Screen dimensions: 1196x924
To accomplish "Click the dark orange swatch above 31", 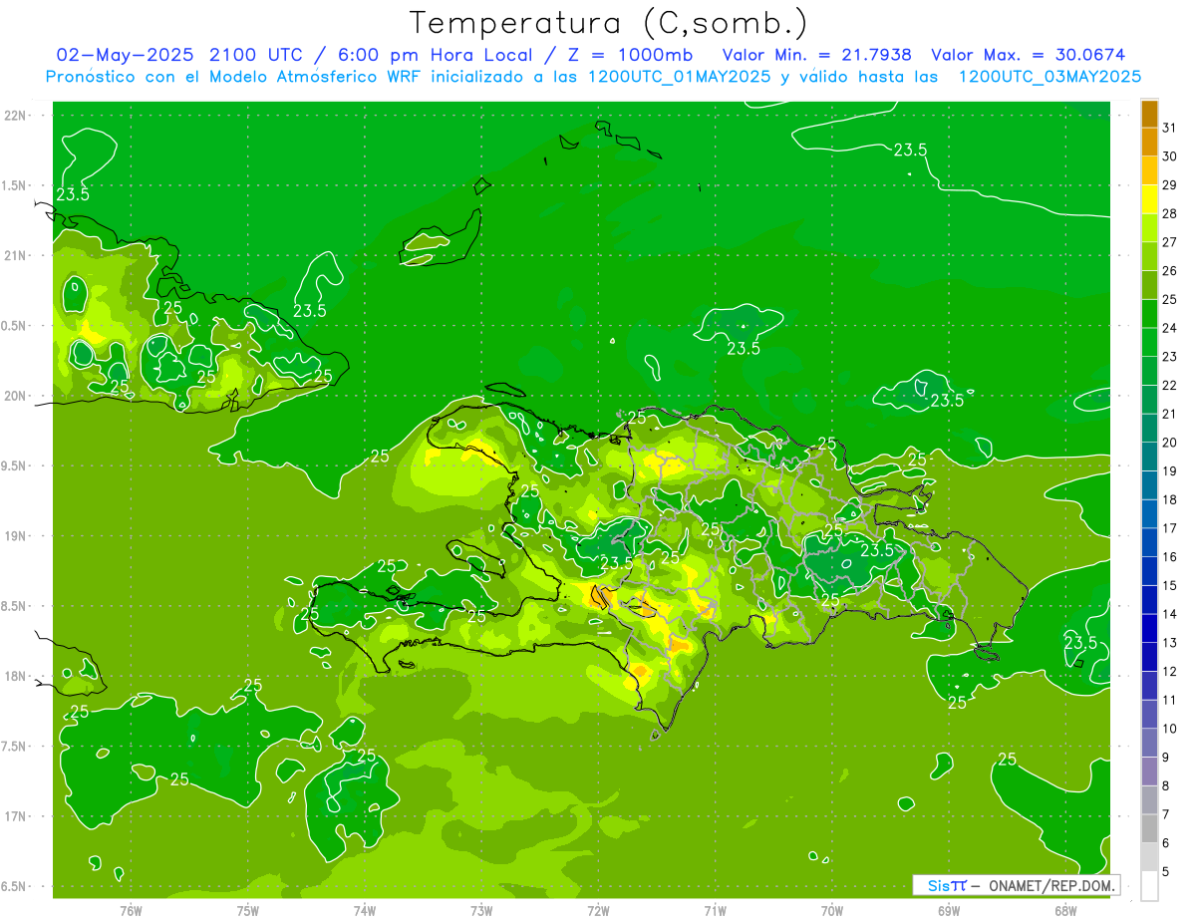I will (1149, 114).
